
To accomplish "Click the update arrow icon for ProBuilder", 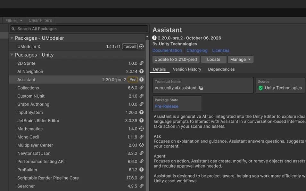I will click(142, 170).
